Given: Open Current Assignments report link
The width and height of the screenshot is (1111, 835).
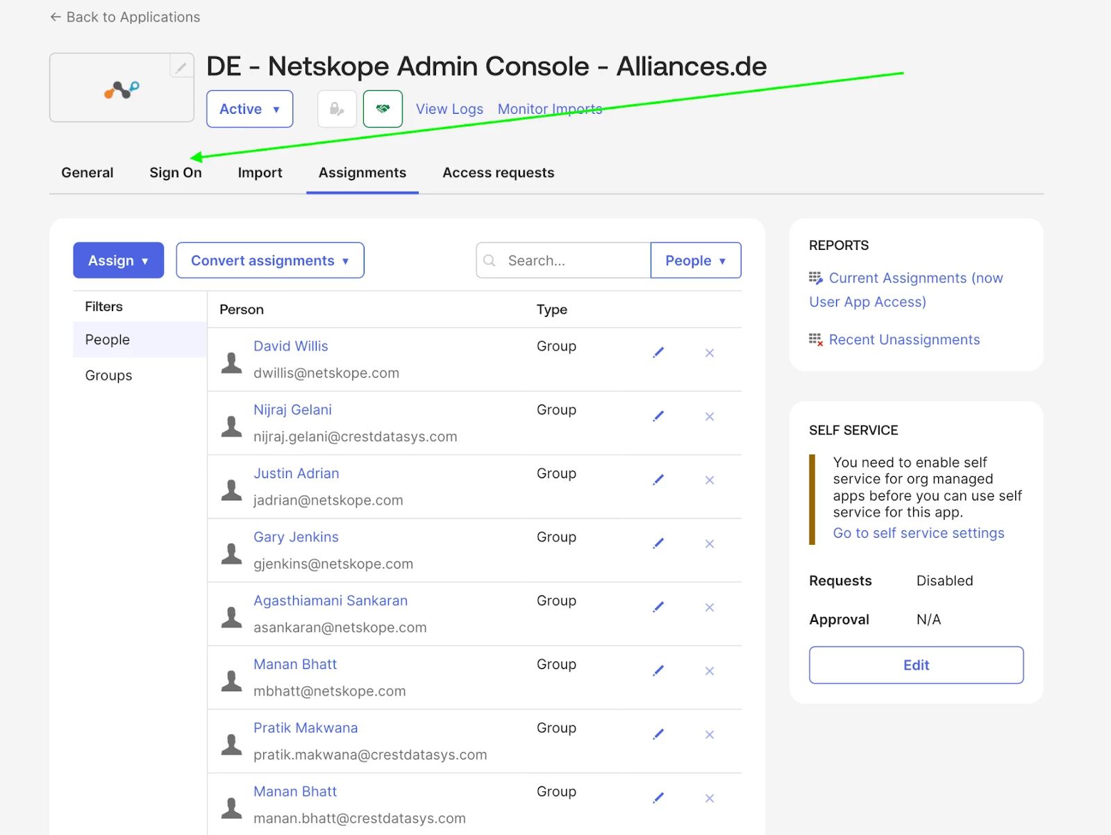Looking at the screenshot, I should click(x=906, y=289).
